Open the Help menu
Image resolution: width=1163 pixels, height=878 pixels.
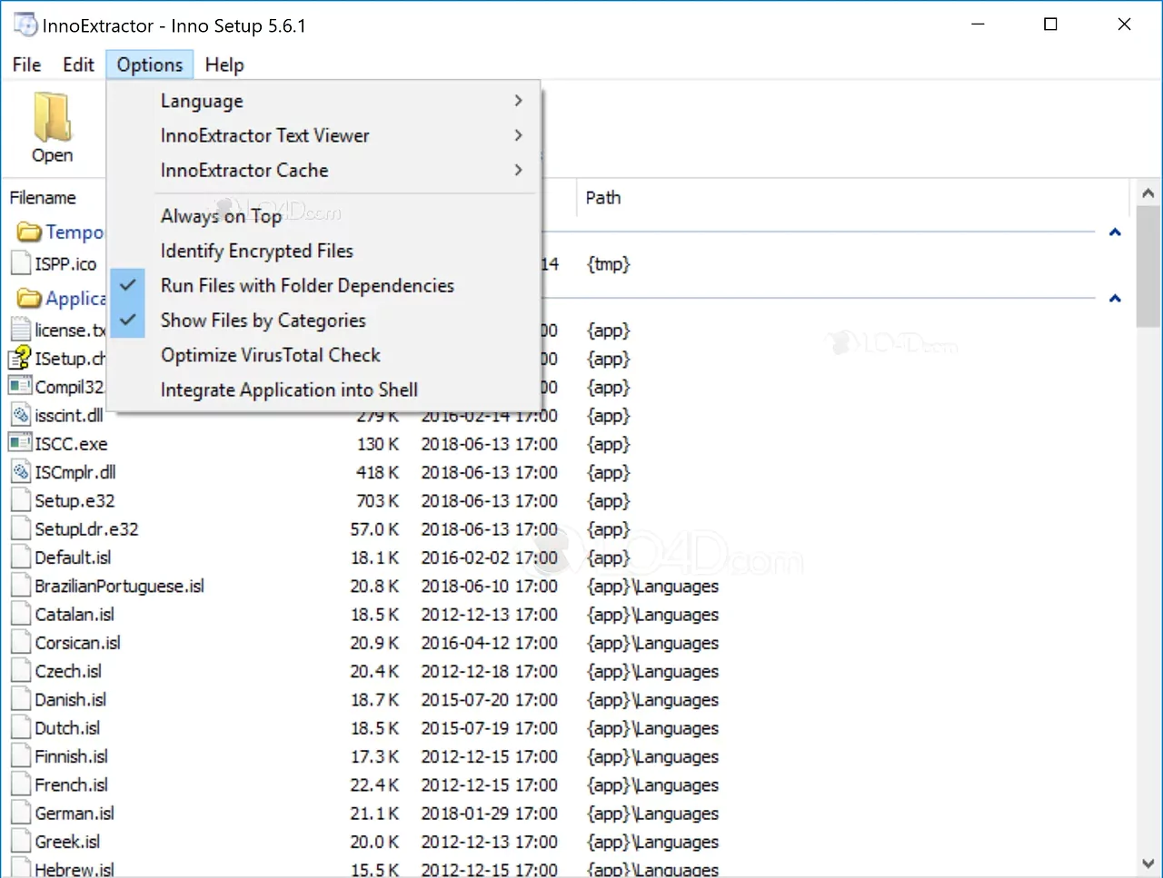coord(224,64)
